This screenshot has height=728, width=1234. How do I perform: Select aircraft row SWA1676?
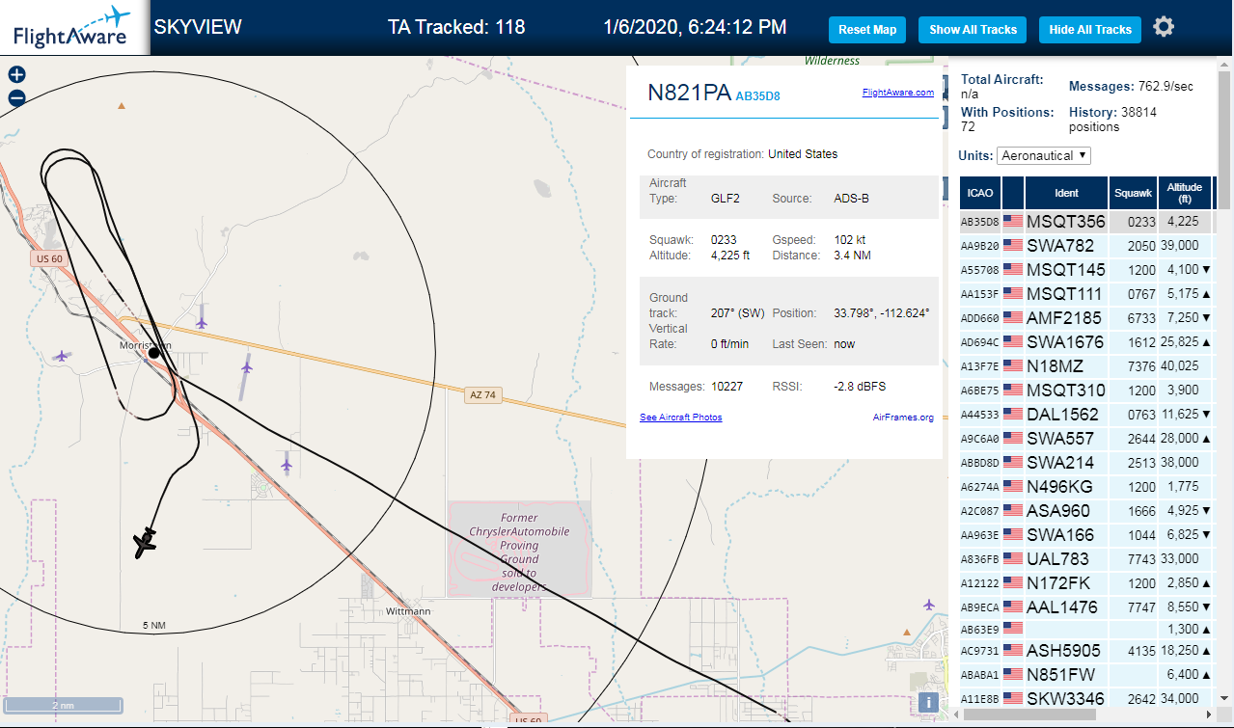(x=1088, y=342)
